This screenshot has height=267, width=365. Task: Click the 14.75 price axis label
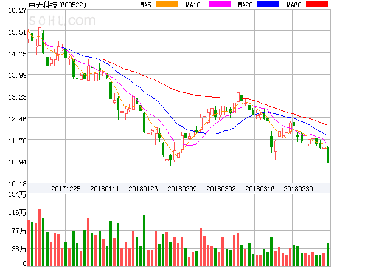coord(17,54)
